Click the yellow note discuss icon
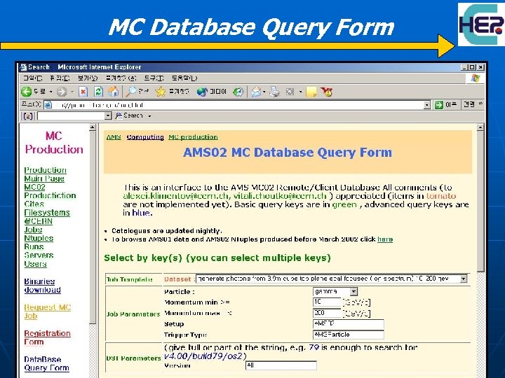Image resolution: width=505 pixels, height=378 pixels. point(311,92)
